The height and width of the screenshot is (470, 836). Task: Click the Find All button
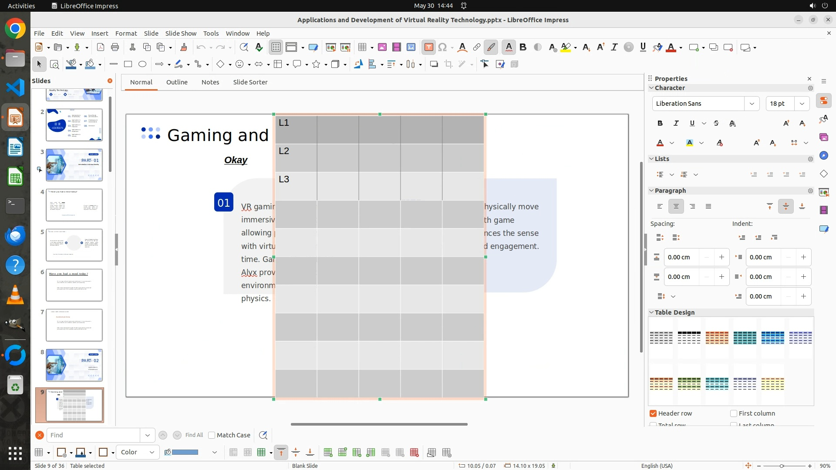click(x=194, y=435)
